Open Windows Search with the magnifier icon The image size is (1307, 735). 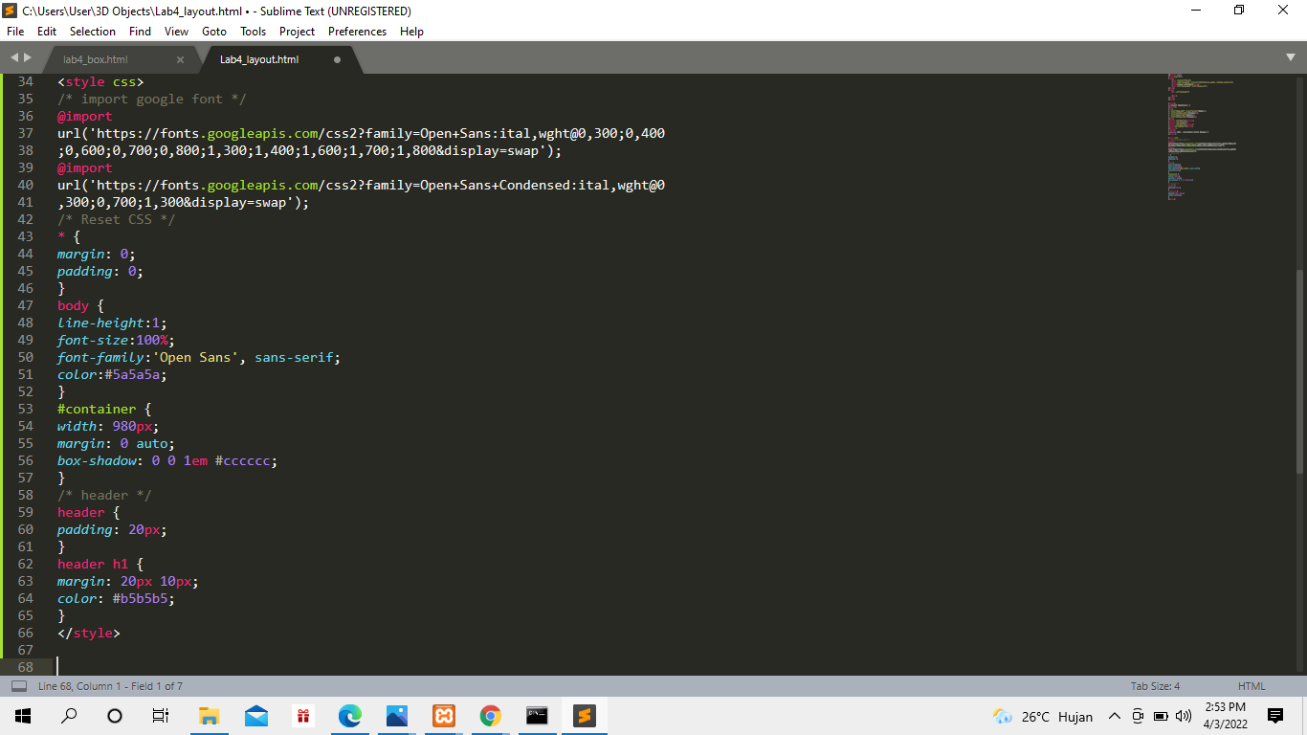tap(68, 716)
